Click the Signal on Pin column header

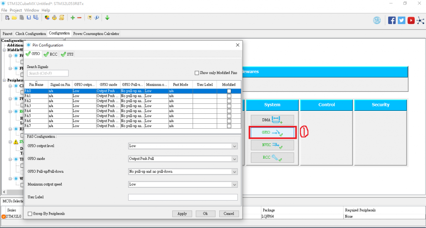coord(60,85)
